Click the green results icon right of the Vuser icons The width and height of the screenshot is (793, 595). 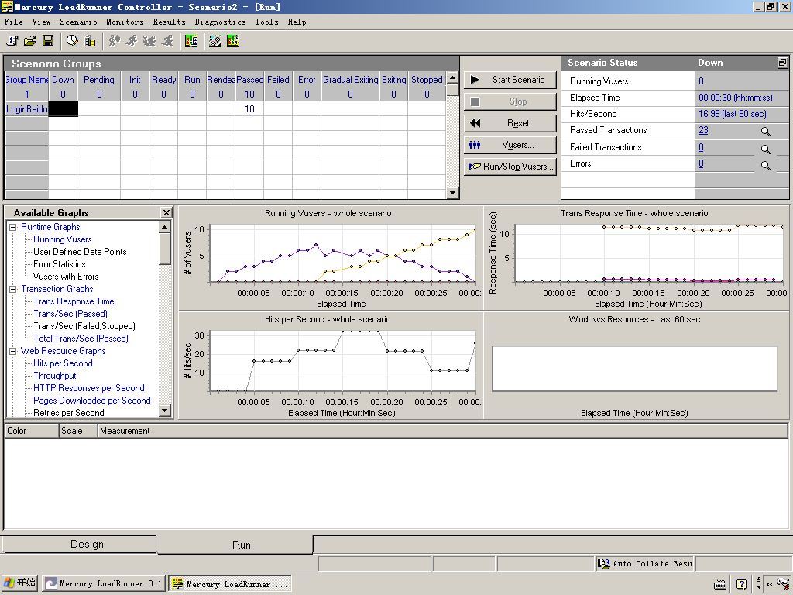click(x=191, y=41)
